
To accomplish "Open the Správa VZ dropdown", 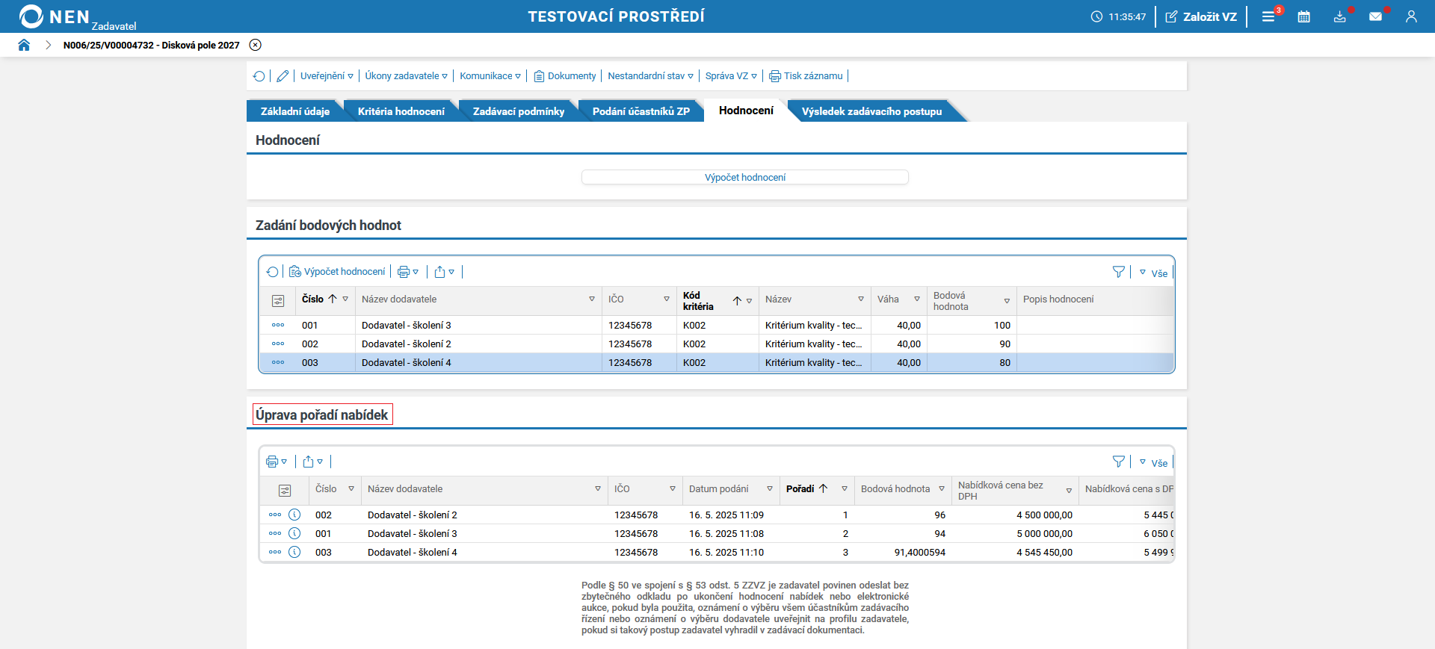I will point(731,76).
